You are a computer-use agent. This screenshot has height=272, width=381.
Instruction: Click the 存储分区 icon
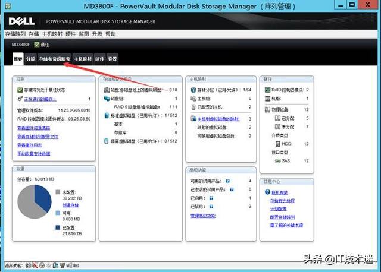pyautogui.click(x=193, y=90)
